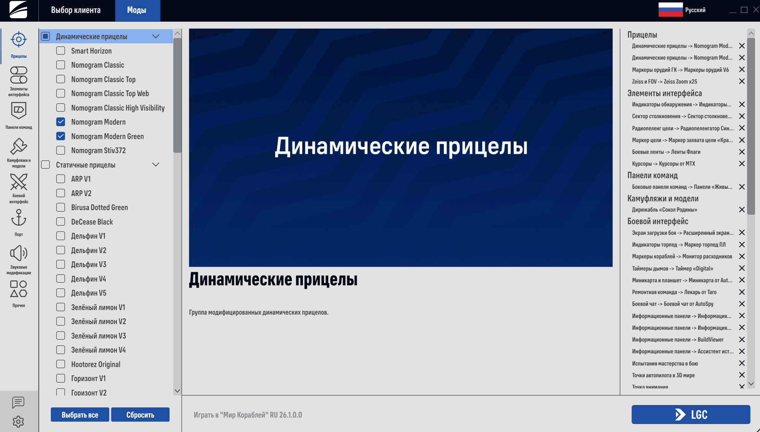This screenshot has height=432, width=760.
Task: Open Звуковые модификации speaker icon
Action: 19,258
